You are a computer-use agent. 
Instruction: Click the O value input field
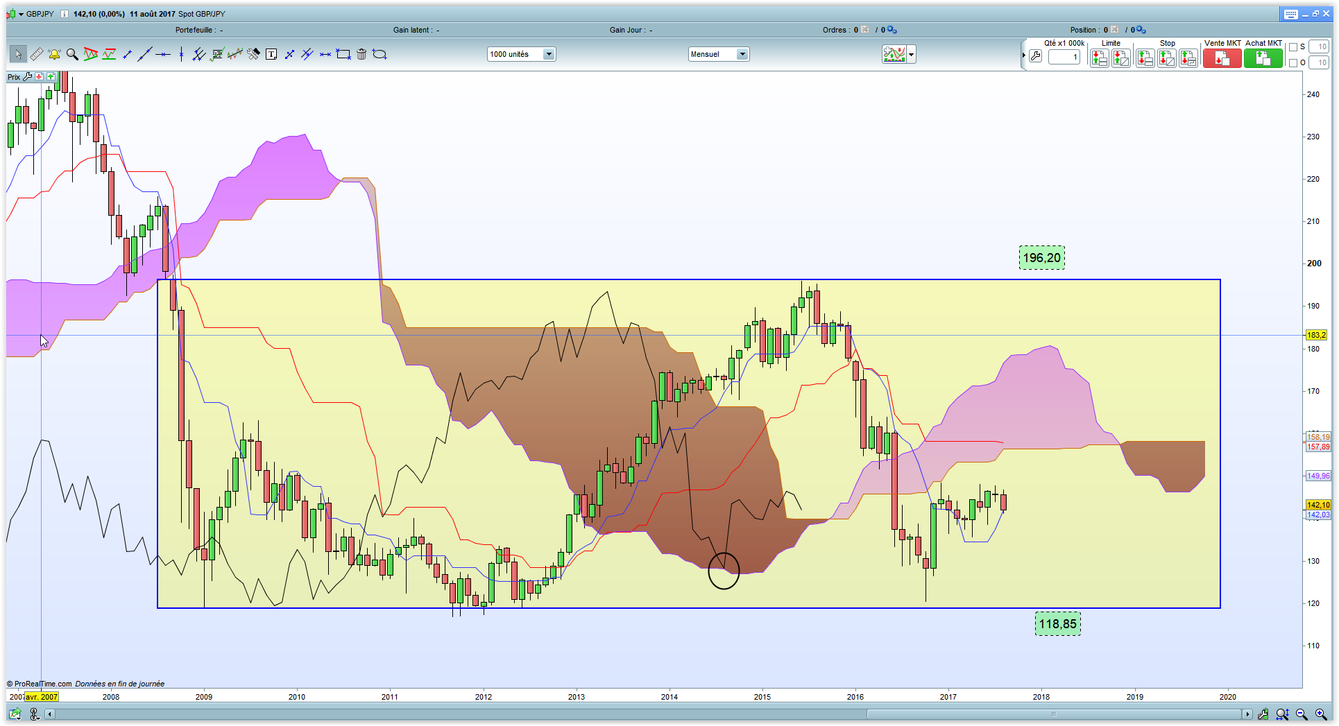click(1319, 63)
